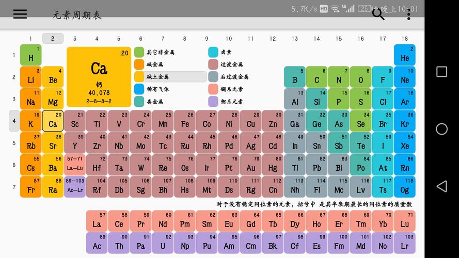Tap the xenon Xe tile
The height and width of the screenshot is (258, 459).
coord(405,143)
